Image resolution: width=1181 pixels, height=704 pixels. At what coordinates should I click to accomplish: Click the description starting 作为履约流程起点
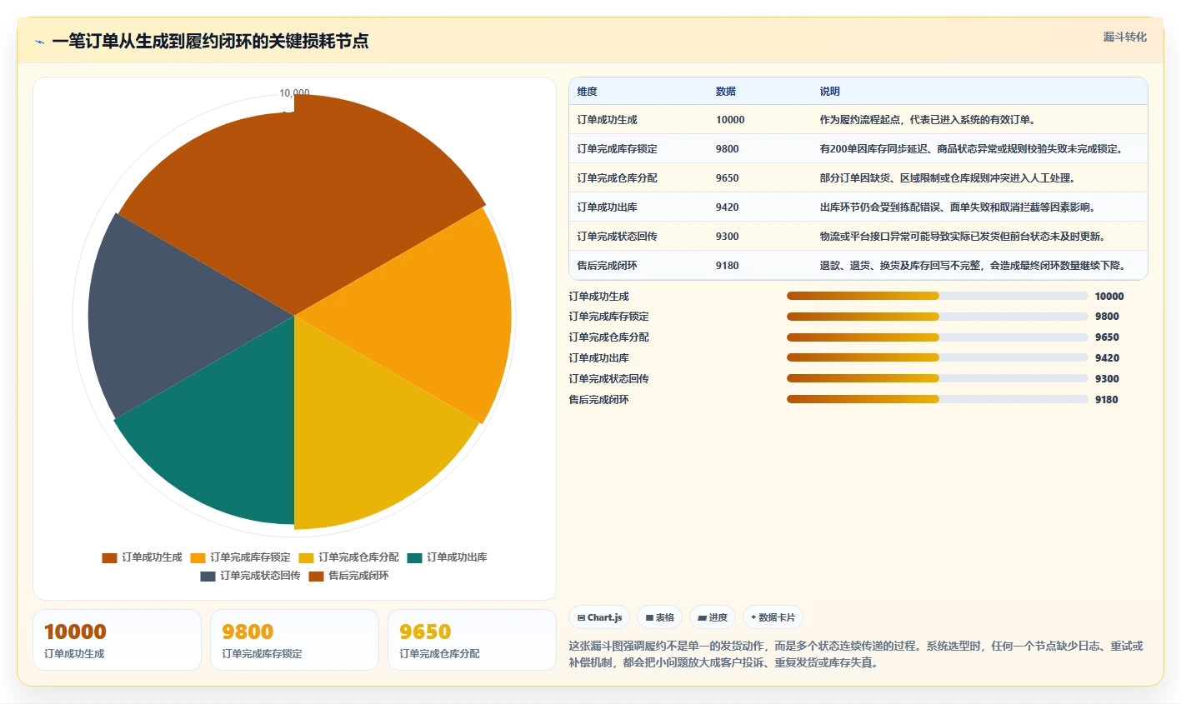point(928,120)
